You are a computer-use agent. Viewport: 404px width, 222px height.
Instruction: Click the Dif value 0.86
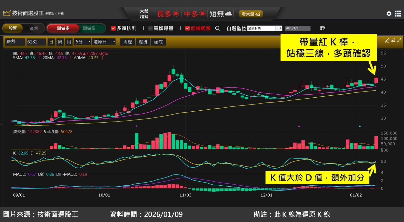coord(50,174)
